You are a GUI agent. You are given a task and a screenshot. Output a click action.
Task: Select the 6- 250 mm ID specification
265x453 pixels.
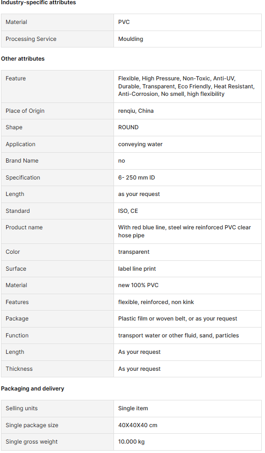pos(136,177)
